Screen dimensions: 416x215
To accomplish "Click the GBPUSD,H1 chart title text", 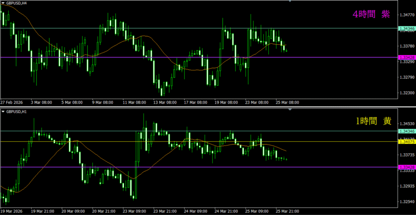I will point(16,112).
